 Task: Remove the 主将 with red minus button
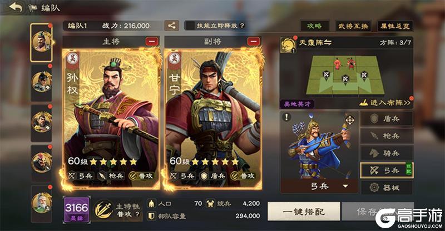(x=152, y=42)
